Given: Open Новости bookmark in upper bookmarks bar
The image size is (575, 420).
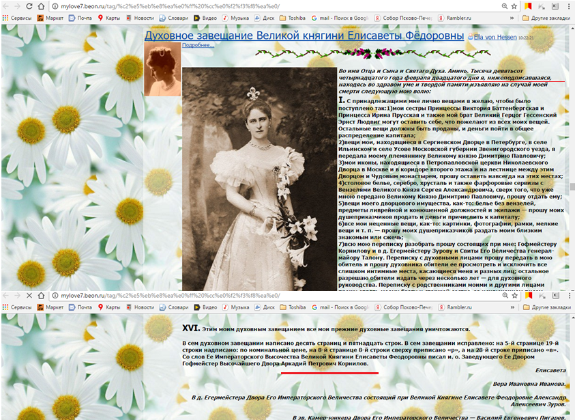Looking at the screenshot, I should point(140,18).
